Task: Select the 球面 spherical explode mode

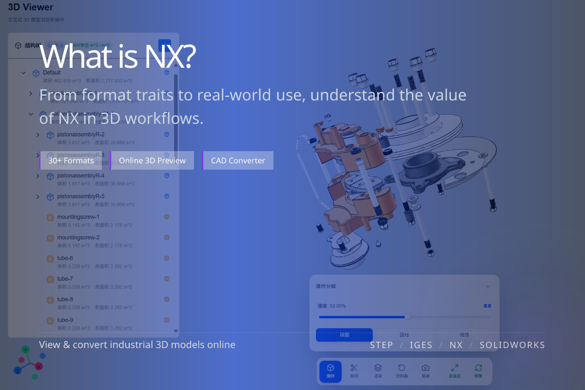Action: coord(345,335)
